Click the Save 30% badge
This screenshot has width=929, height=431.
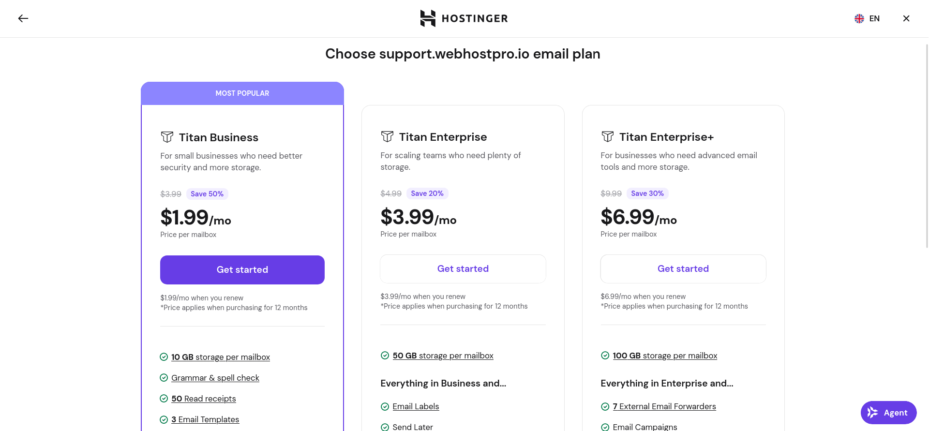pos(647,193)
